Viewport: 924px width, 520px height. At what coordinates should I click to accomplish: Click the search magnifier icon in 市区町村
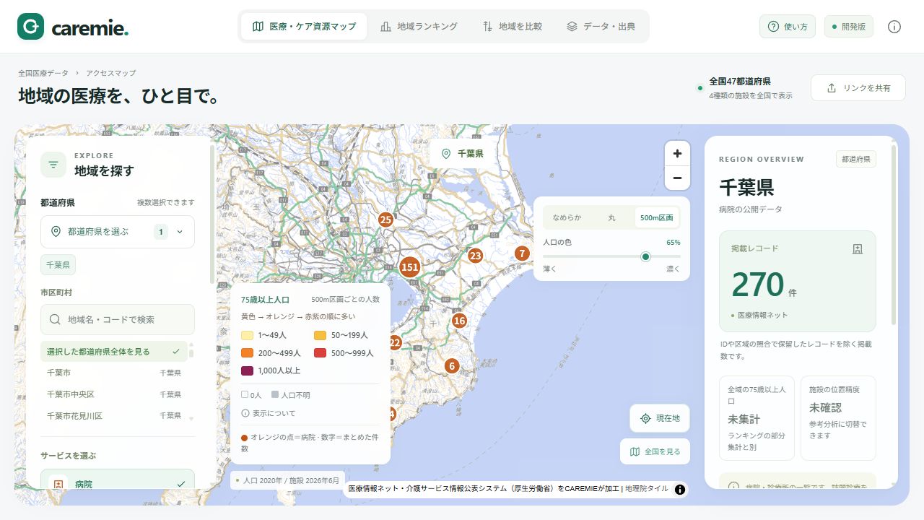pos(55,319)
